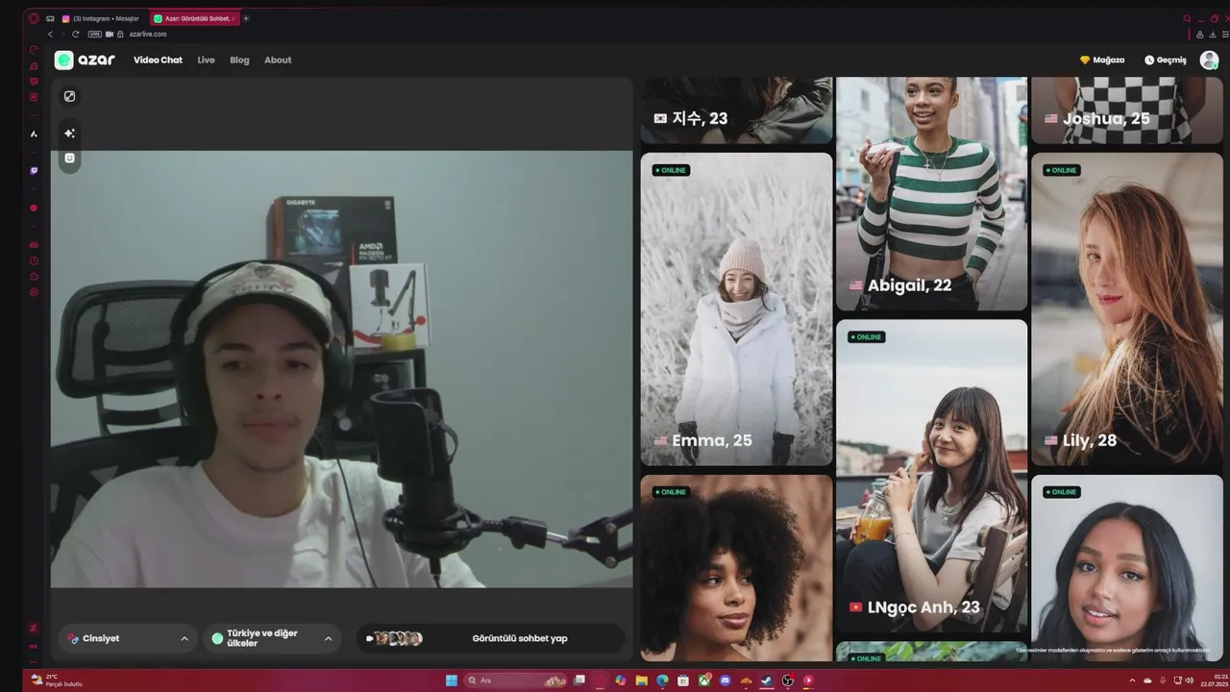Go to the About page
The width and height of the screenshot is (1230, 692).
[278, 60]
